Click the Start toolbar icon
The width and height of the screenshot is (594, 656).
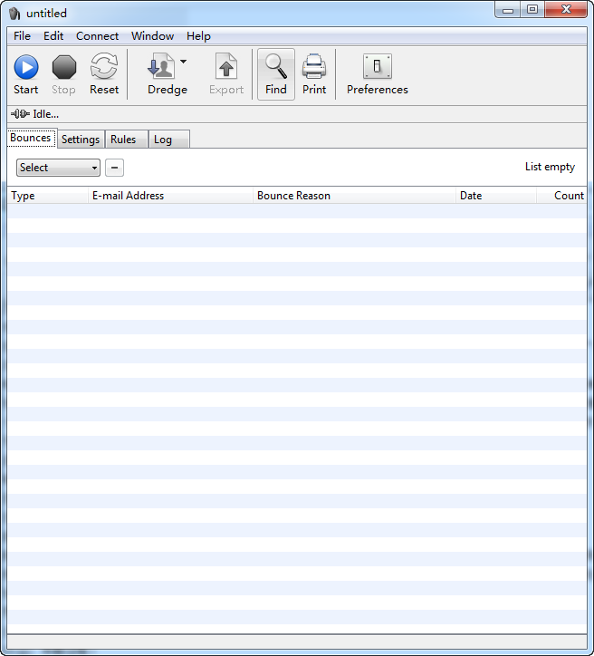(x=26, y=67)
